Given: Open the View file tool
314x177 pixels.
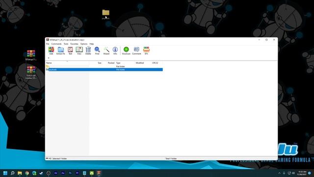Looking at the screenshot, I should coord(79,51).
